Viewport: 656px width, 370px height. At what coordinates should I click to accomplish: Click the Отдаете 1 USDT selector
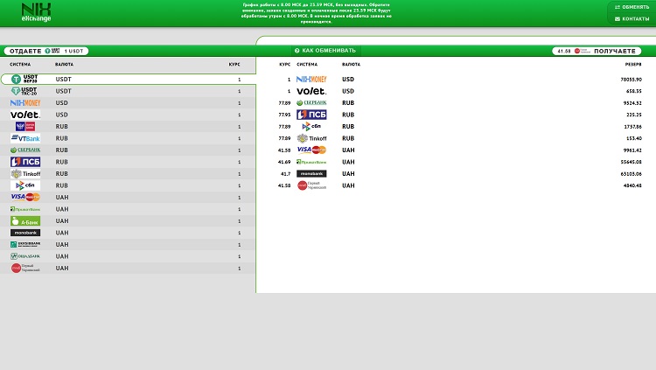click(45, 51)
